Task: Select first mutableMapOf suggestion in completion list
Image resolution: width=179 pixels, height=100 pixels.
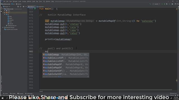Action: 66,64
